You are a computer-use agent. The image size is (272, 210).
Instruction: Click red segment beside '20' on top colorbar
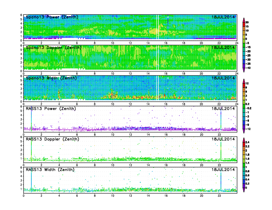coord(244,24)
